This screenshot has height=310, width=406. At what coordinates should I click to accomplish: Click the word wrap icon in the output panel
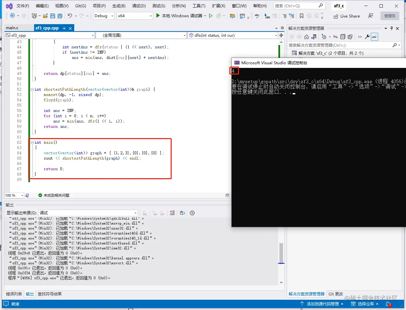[x=182, y=213]
